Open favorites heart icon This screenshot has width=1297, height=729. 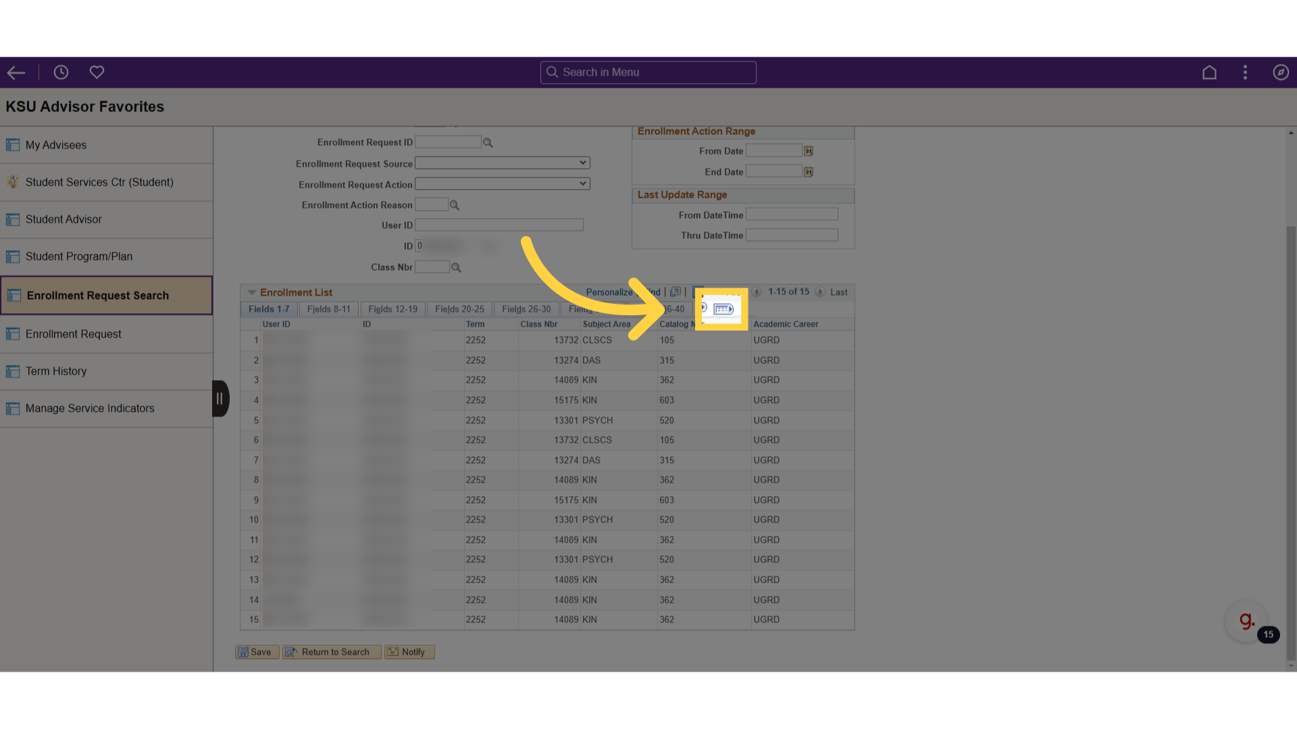(x=97, y=72)
